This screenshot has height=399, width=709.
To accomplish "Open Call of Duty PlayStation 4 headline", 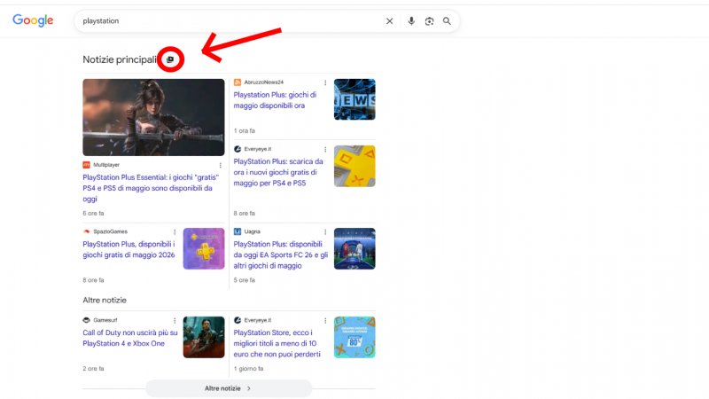I will click(x=130, y=338).
